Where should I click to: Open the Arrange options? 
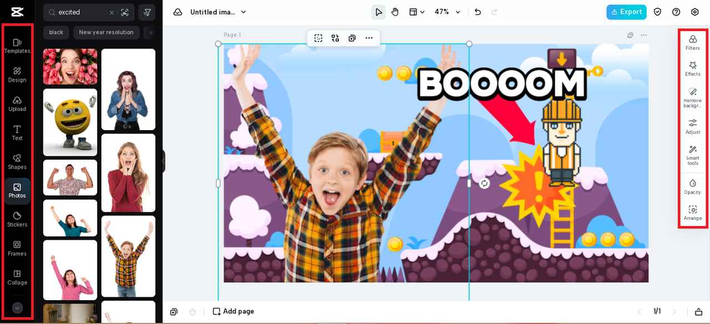click(x=692, y=213)
